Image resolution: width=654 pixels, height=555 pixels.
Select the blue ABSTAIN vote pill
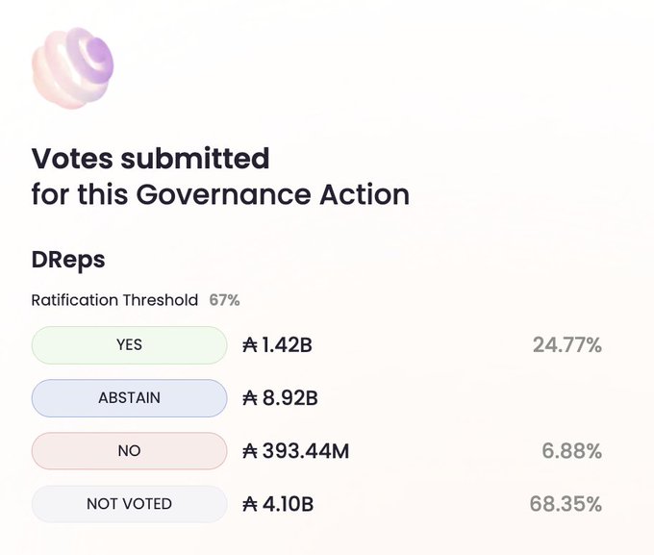pos(129,398)
